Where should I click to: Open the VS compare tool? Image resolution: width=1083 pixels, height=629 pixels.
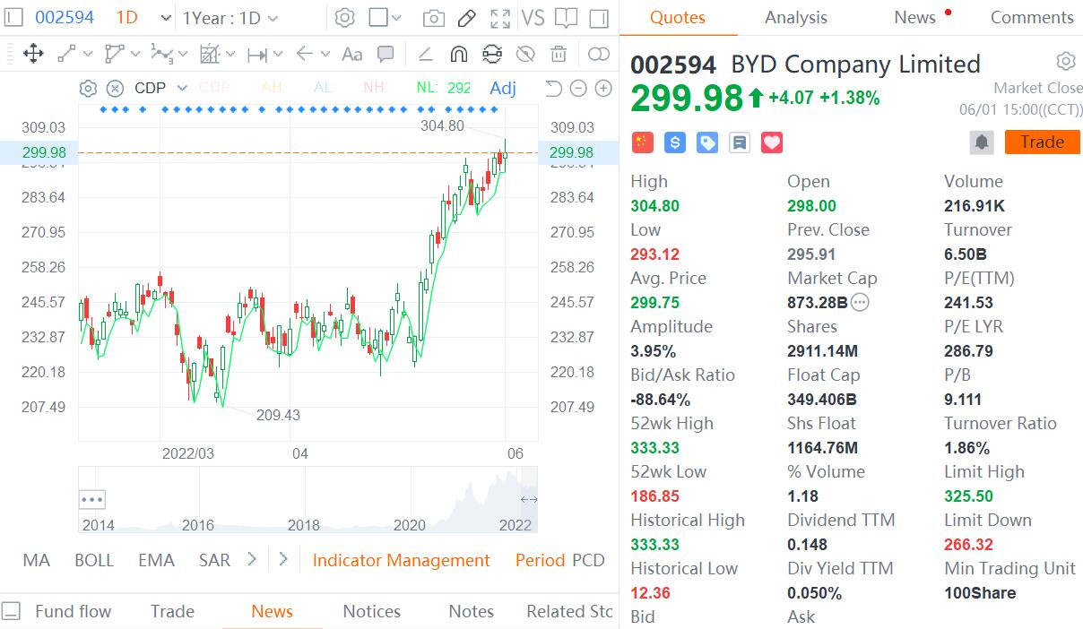533,18
